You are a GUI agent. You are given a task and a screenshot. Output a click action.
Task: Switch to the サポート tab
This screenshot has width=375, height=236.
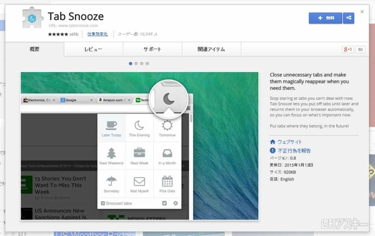(x=152, y=49)
